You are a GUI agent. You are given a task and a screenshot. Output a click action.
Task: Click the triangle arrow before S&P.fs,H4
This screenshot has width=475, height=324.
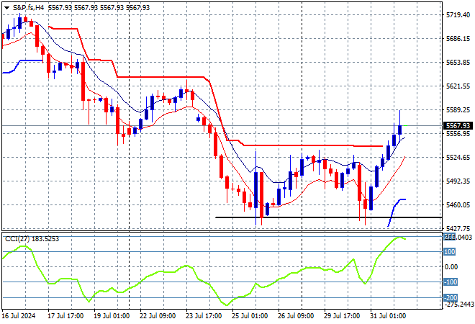point(7,7)
